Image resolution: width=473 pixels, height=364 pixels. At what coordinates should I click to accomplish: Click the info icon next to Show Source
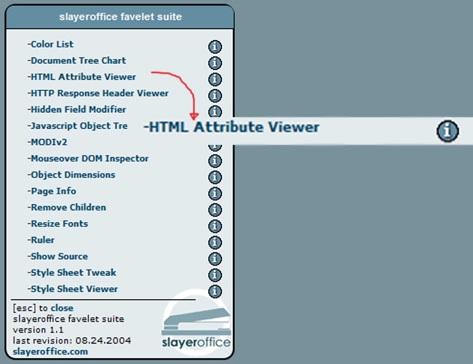click(x=215, y=258)
